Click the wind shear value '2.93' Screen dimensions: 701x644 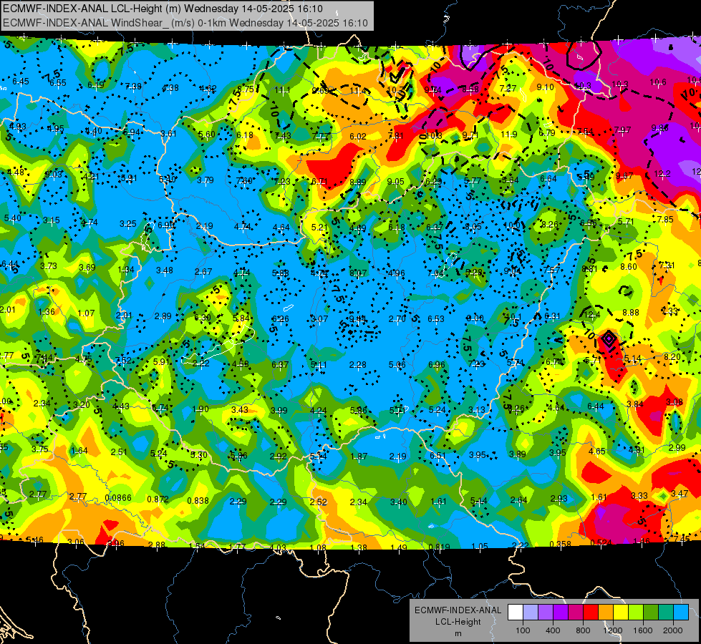(x=559, y=498)
